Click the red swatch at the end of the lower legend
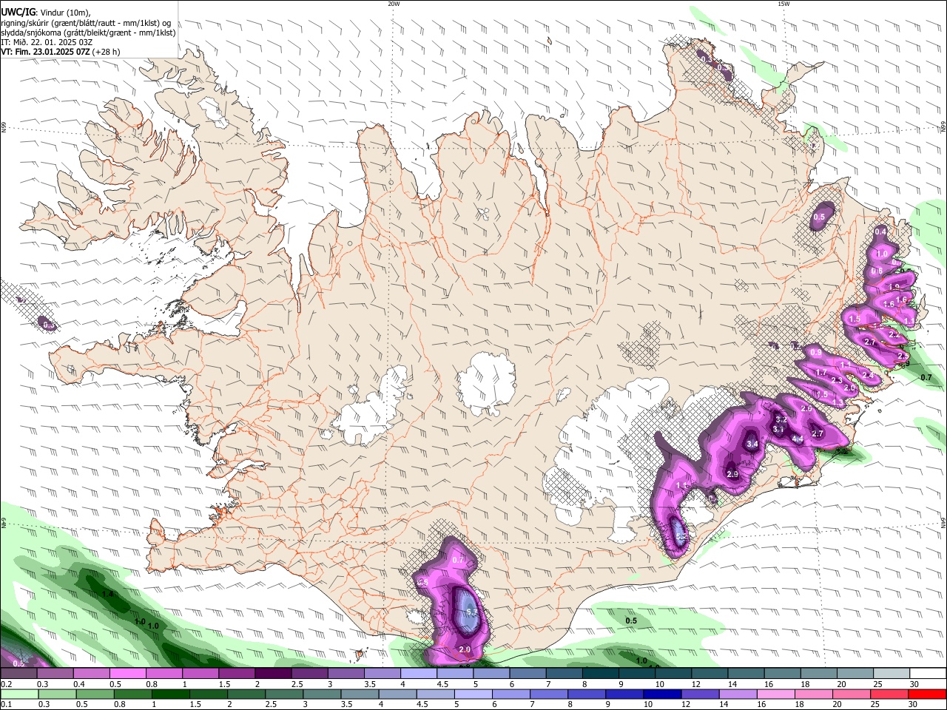 (x=927, y=694)
